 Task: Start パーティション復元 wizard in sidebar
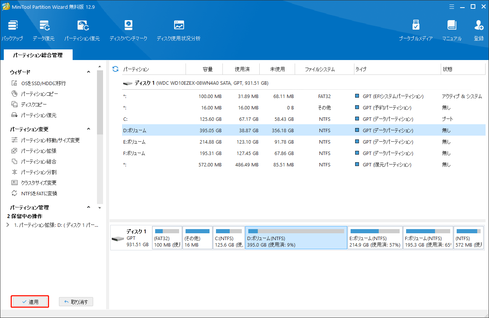(x=34, y=115)
